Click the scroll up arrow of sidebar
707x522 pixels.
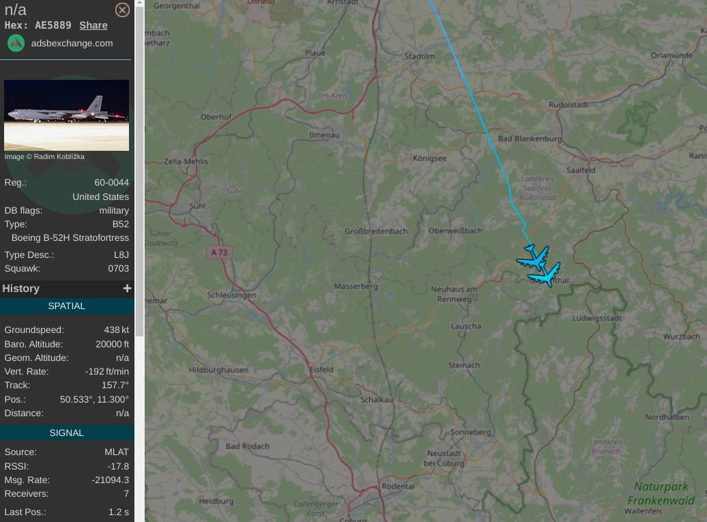(x=139, y=3)
